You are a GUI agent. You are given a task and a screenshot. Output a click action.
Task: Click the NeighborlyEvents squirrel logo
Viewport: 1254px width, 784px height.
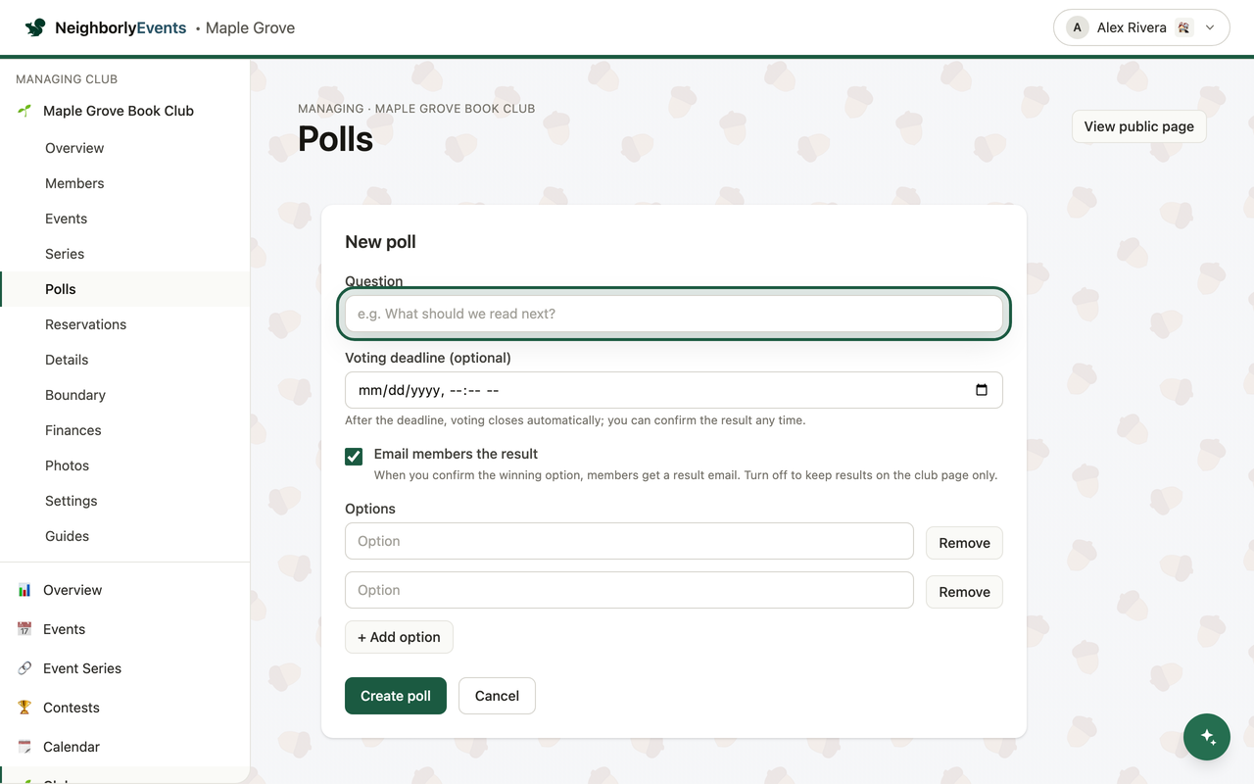pyautogui.click(x=35, y=27)
